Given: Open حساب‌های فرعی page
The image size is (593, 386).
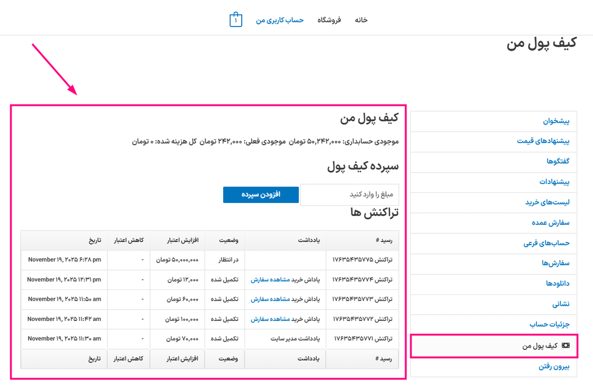Looking at the screenshot, I should tap(548, 244).
